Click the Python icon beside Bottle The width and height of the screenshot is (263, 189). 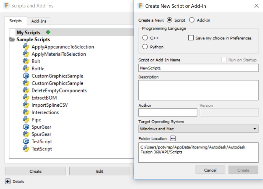pyautogui.click(x=26, y=68)
